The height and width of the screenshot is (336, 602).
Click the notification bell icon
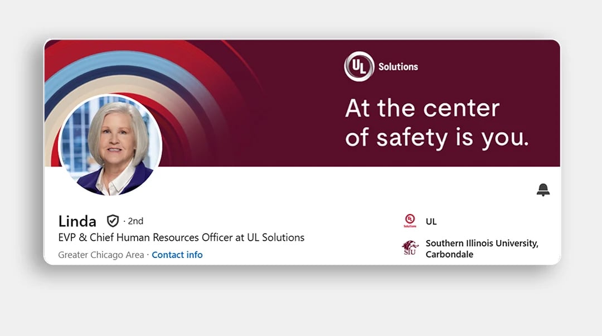(x=543, y=189)
